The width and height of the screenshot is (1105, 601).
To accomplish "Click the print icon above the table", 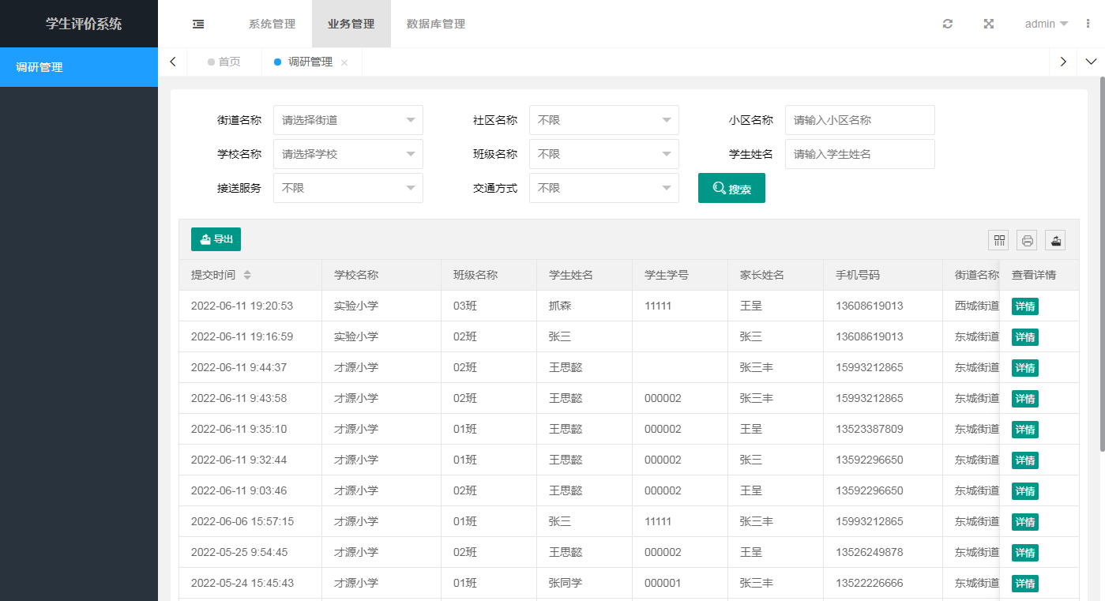I will point(1027,240).
